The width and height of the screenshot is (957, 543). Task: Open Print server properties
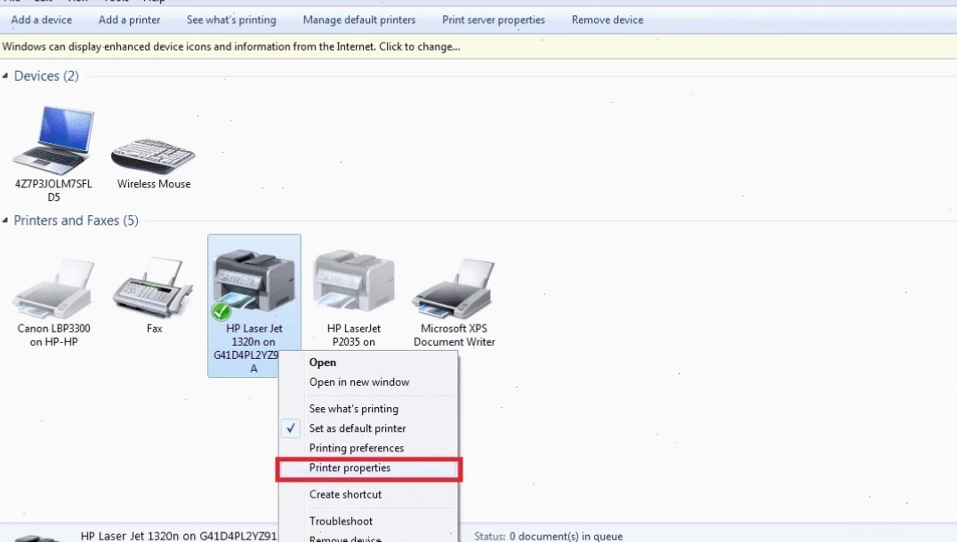tap(493, 20)
